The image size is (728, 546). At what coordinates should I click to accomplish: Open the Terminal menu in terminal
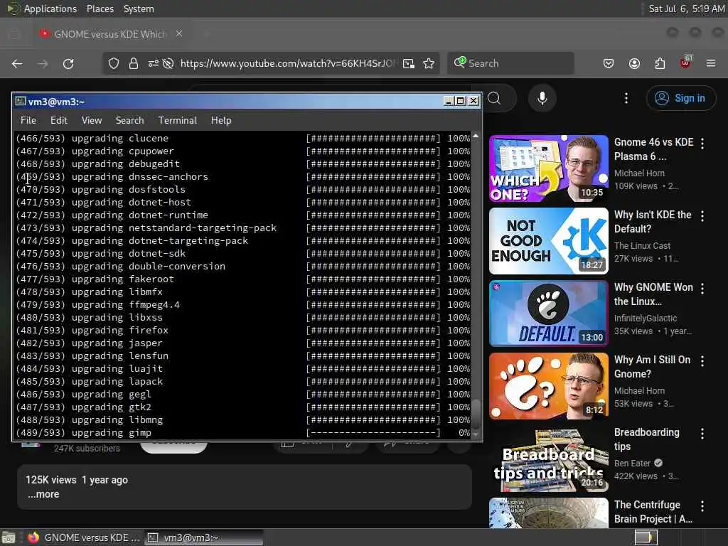(178, 120)
